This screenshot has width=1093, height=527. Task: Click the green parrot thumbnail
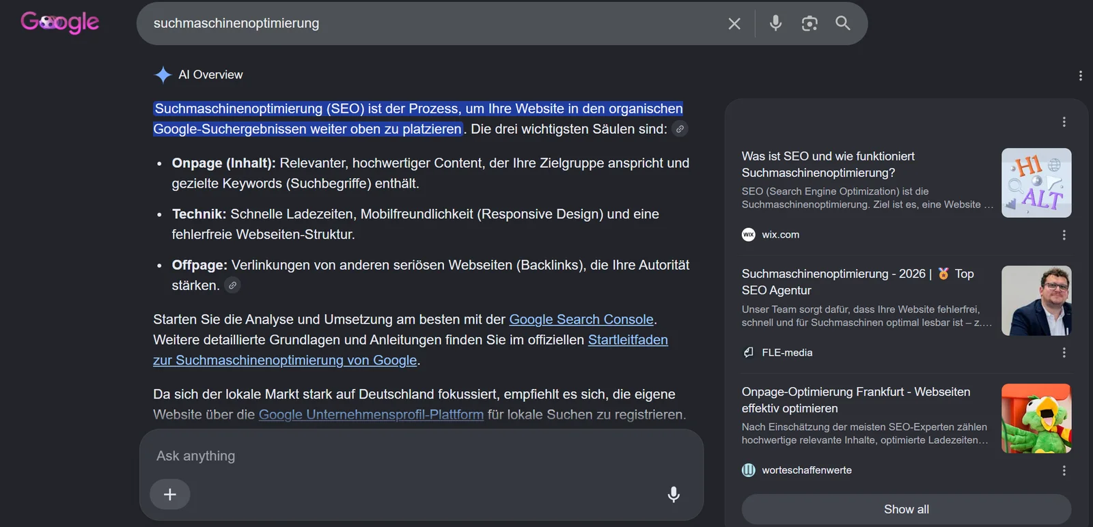tap(1036, 418)
